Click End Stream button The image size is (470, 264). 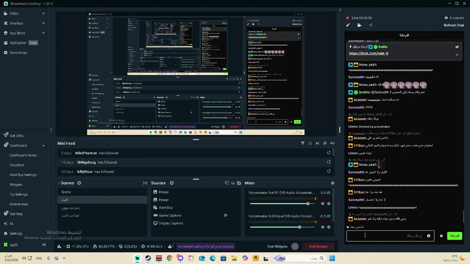coord(318,246)
